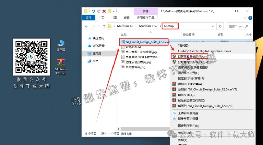Open the quick access toolbar customize arrow

(114, 11)
